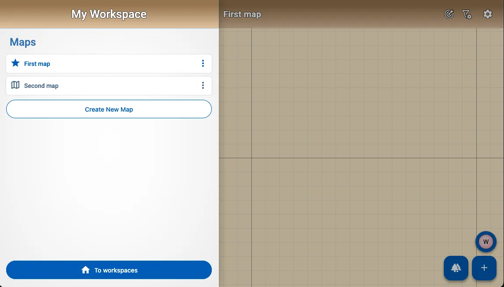Click the target/goal icon in the map toolbar
This screenshot has width=504, height=287.
(449, 14)
